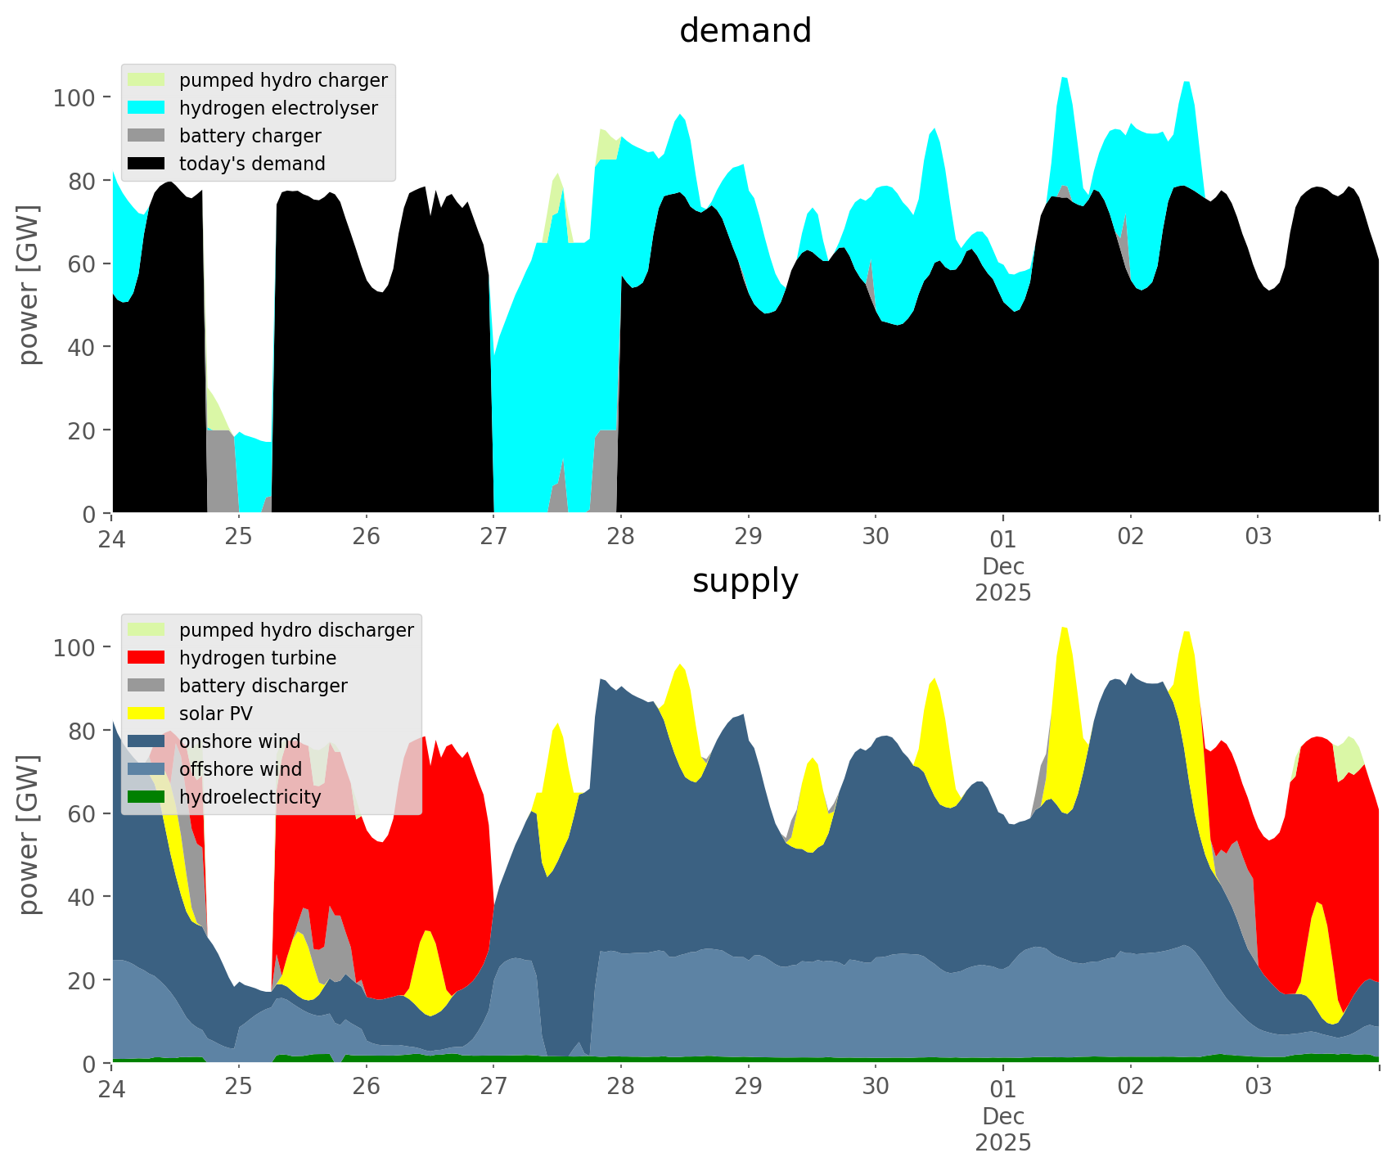Select the pumped hydro discharger legend label
The width and height of the screenshot is (1396, 1171).
tap(296, 630)
